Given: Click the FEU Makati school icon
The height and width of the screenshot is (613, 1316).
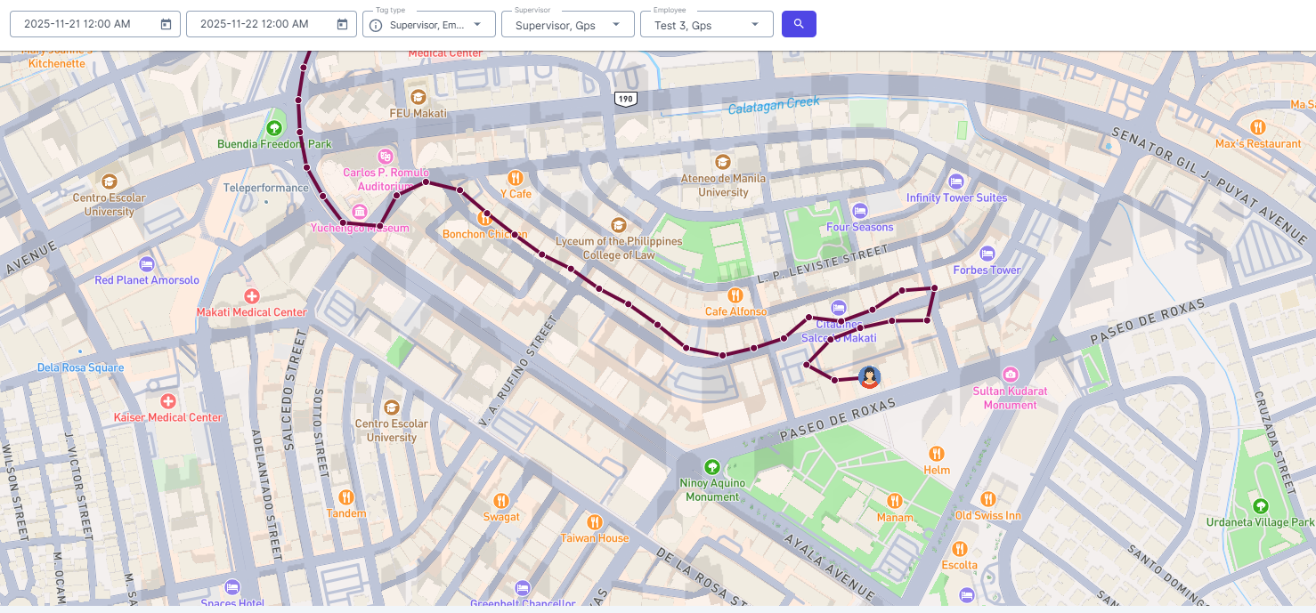Looking at the screenshot, I should (418, 97).
